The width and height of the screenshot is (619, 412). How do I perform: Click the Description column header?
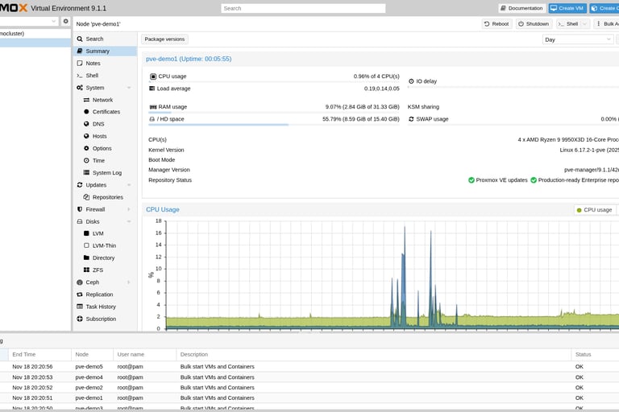pos(373,354)
